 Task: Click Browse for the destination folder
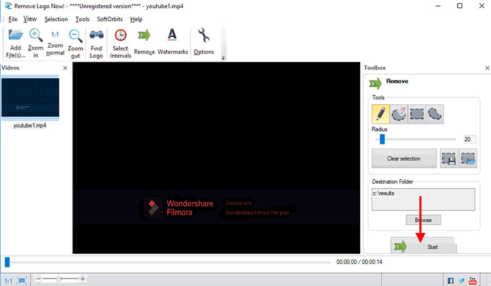click(423, 220)
